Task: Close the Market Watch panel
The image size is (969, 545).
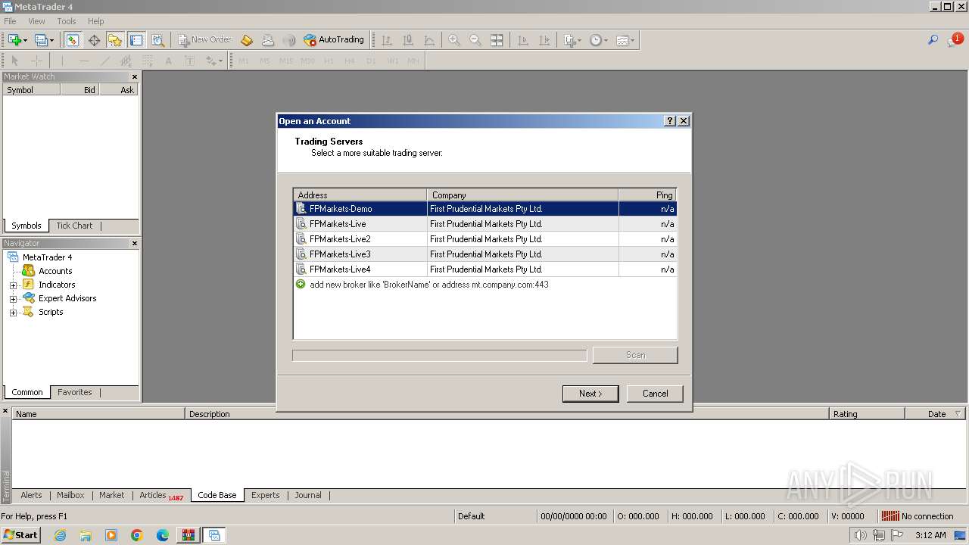Action: pyautogui.click(x=135, y=76)
